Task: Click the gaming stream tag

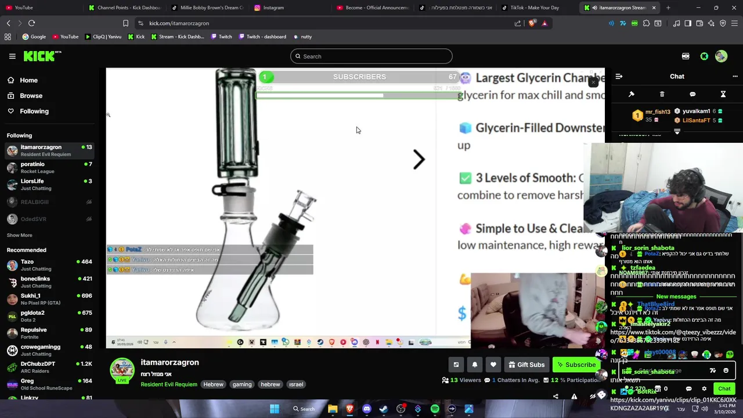Action: (242, 384)
